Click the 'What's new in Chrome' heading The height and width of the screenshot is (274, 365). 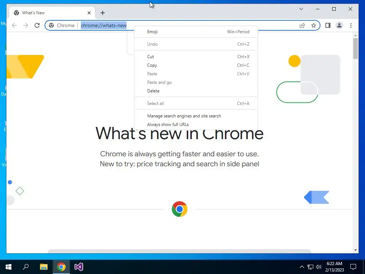180,133
